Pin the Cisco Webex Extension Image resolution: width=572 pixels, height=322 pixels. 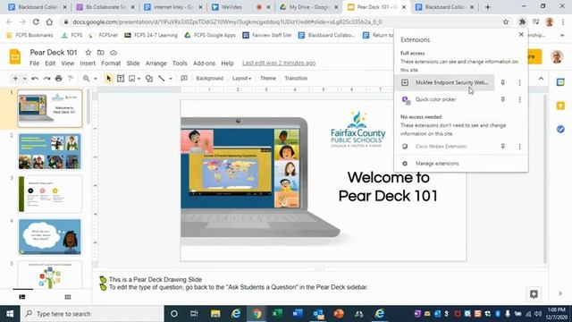coord(502,147)
